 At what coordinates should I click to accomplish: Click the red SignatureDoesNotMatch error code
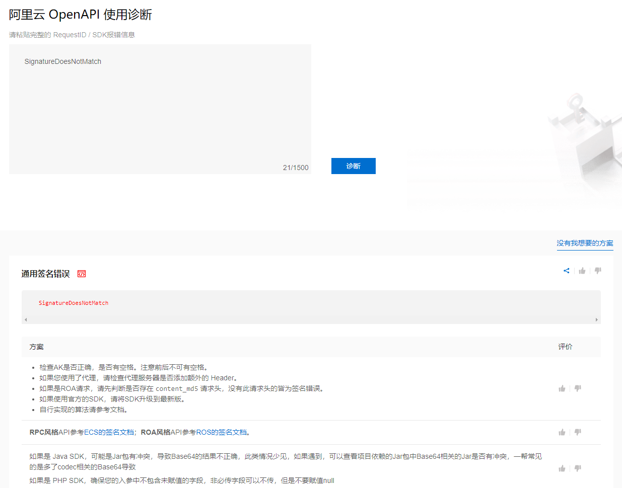pos(74,303)
